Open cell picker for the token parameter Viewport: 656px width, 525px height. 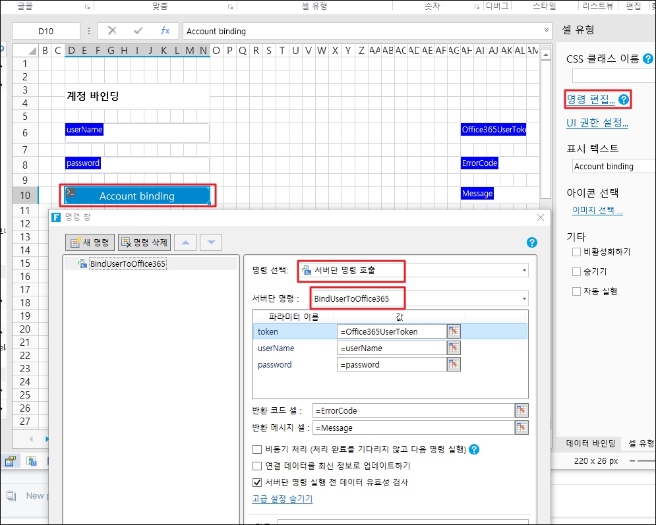point(454,331)
